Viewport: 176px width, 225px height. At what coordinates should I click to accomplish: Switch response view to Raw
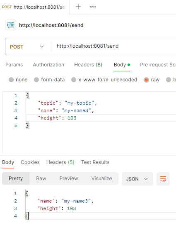click(41, 179)
